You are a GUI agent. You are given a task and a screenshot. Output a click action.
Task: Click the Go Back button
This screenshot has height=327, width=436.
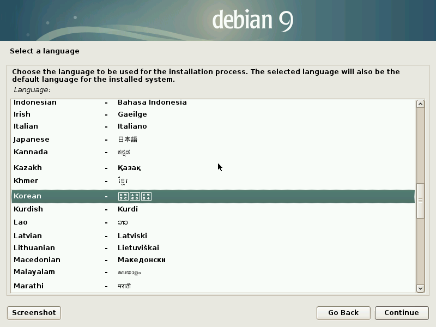(343, 313)
